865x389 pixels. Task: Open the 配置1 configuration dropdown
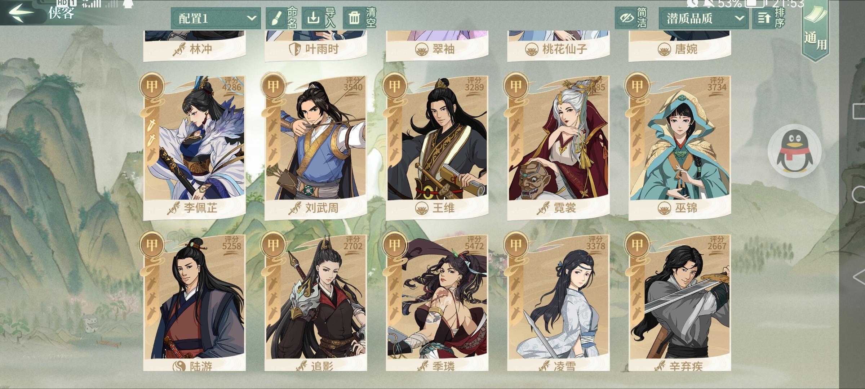(x=216, y=18)
